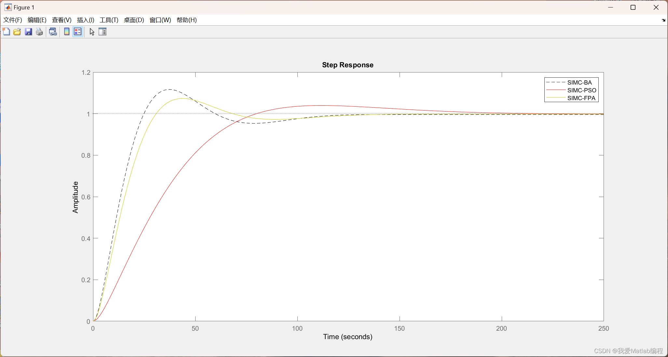
Task: Open the 窗口(W) menu
Action: (x=160, y=20)
